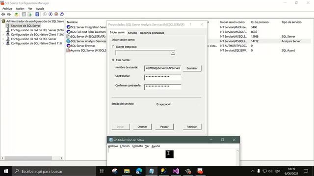Viewport: 314px width, 176px height.
Task: Click the Examinar button
Action: [192, 68]
